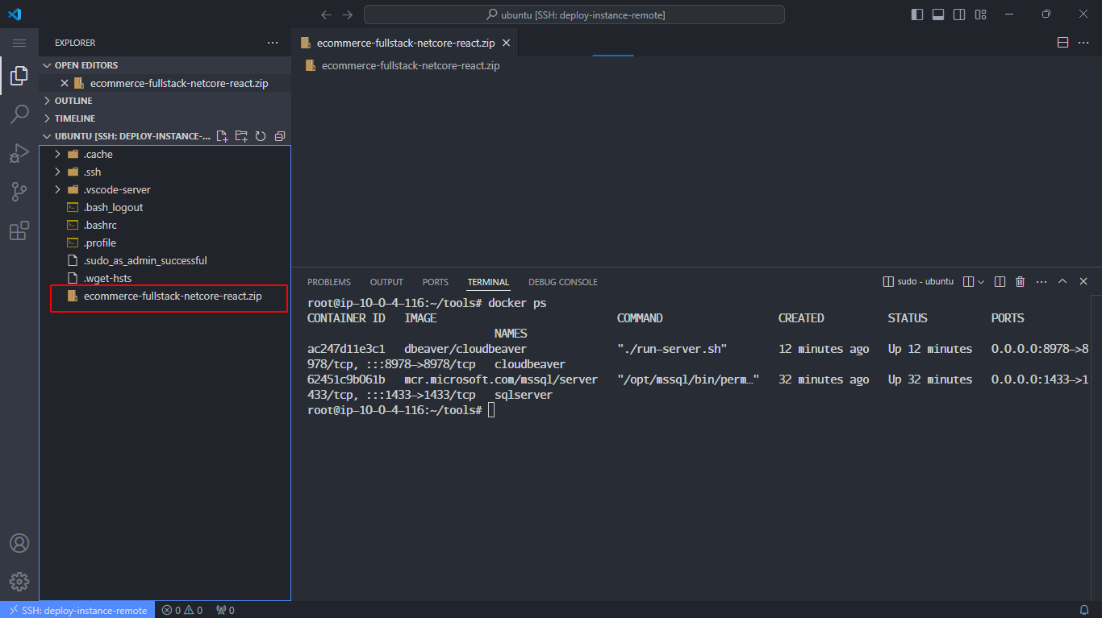This screenshot has height=618, width=1102.
Task: Click the New File icon in explorer
Action: 223,136
